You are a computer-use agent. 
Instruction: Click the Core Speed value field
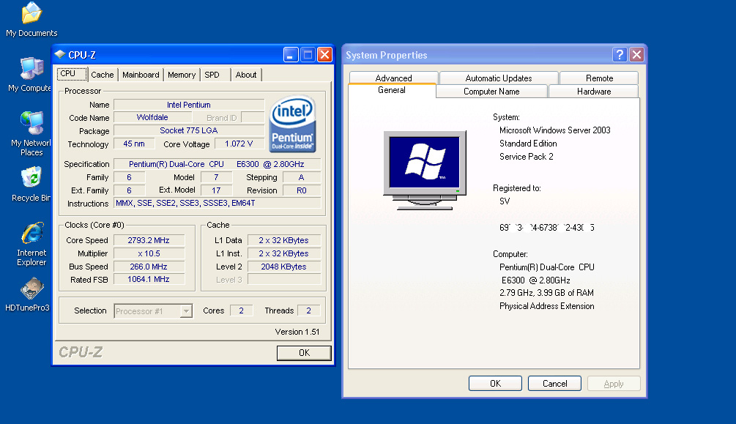[x=149, y=240]
